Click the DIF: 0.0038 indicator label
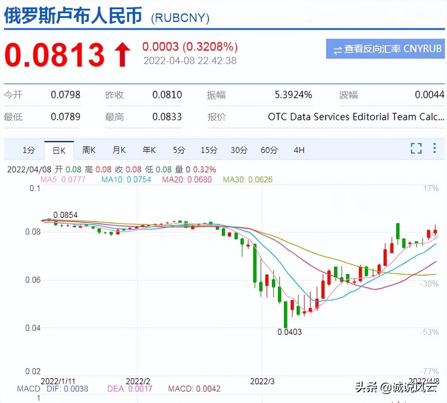Screen dimensions: 447x403 click(x=67, y=389)
